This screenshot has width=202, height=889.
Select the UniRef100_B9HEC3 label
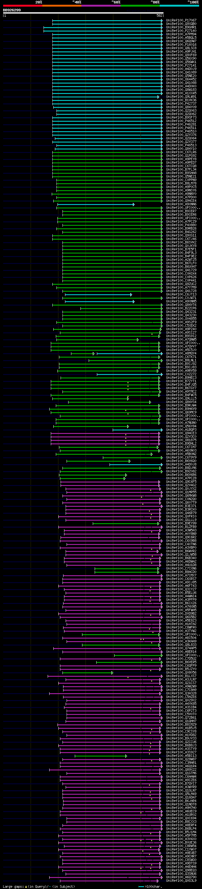click(181, 377)
